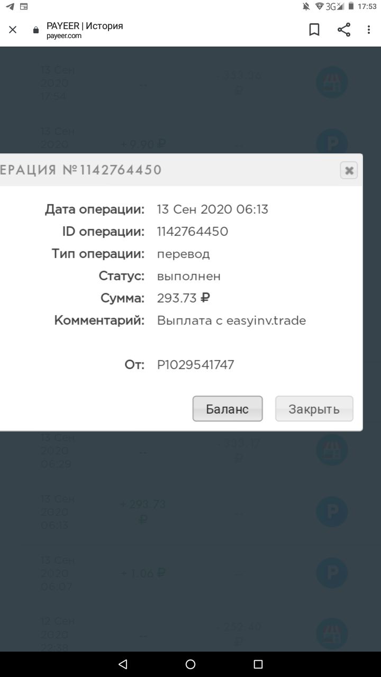381x677 pixels.
Task: Tap Android back navigation button
Action: click(123, 664)
